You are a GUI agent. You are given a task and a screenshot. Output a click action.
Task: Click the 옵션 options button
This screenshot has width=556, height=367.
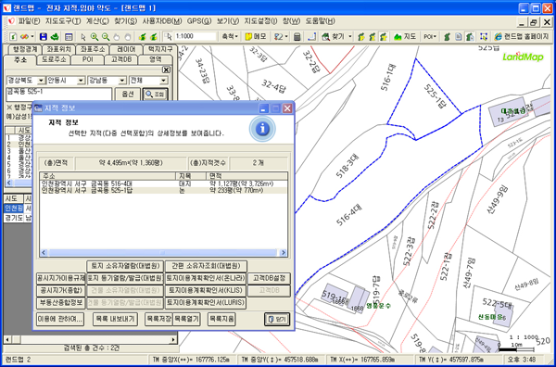click(x=128, y=95)
